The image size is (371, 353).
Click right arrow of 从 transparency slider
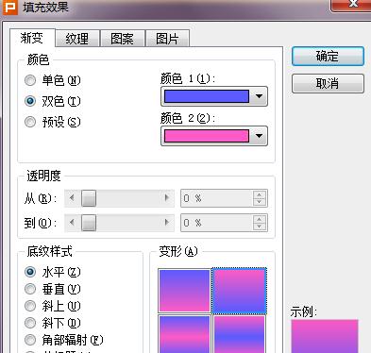[x=167, y=198]
